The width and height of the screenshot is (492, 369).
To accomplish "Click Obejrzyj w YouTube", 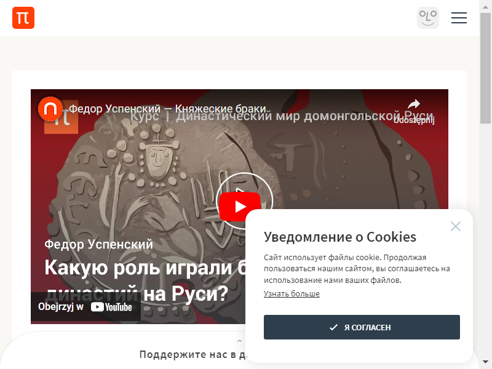I will point(85,306).
